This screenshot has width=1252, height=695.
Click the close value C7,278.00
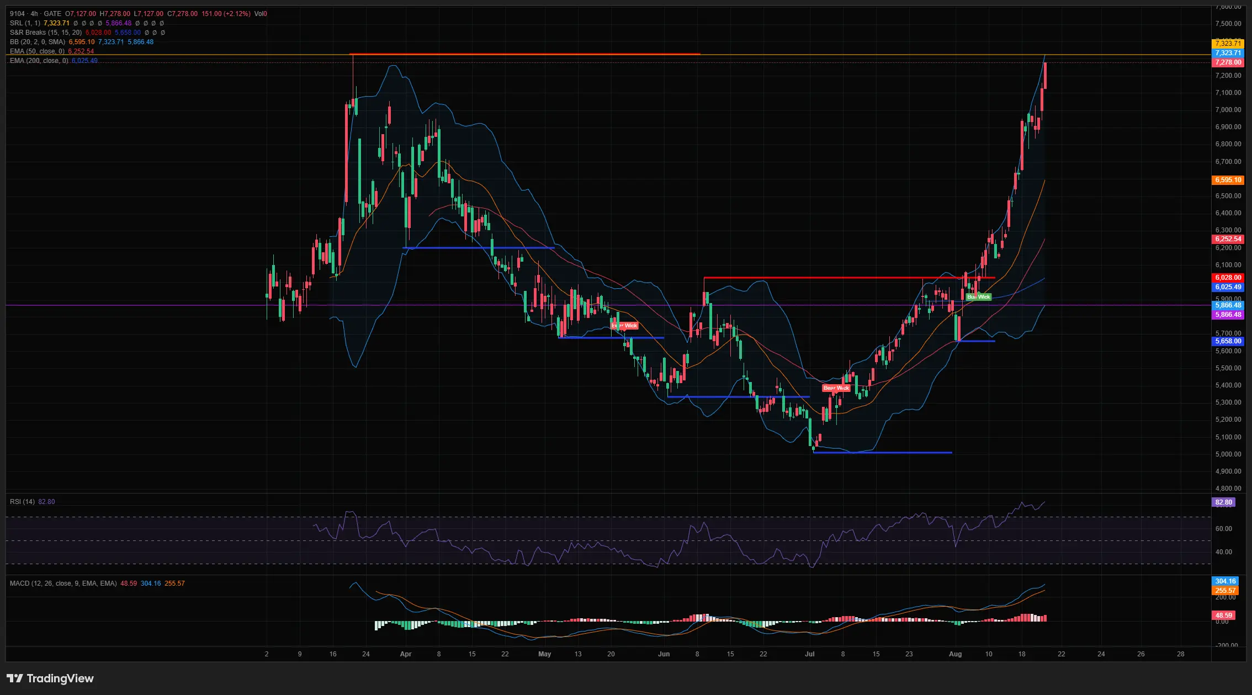click(x=182, y=14)
